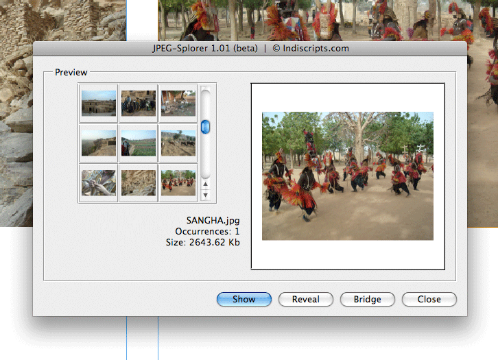Screen dimensions: 498x360
Task: Close the JPEG-Splorer dialog
Action: pos(429,299)
